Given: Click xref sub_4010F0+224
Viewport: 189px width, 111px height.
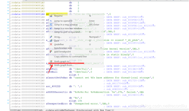Looking at the screenshot, I should coord(134,43).
